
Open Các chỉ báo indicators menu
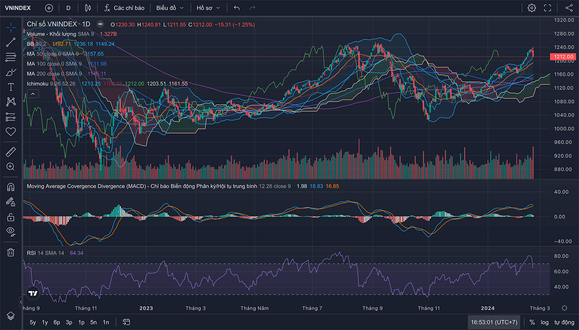pyautogui.click(x=124, y=8)
